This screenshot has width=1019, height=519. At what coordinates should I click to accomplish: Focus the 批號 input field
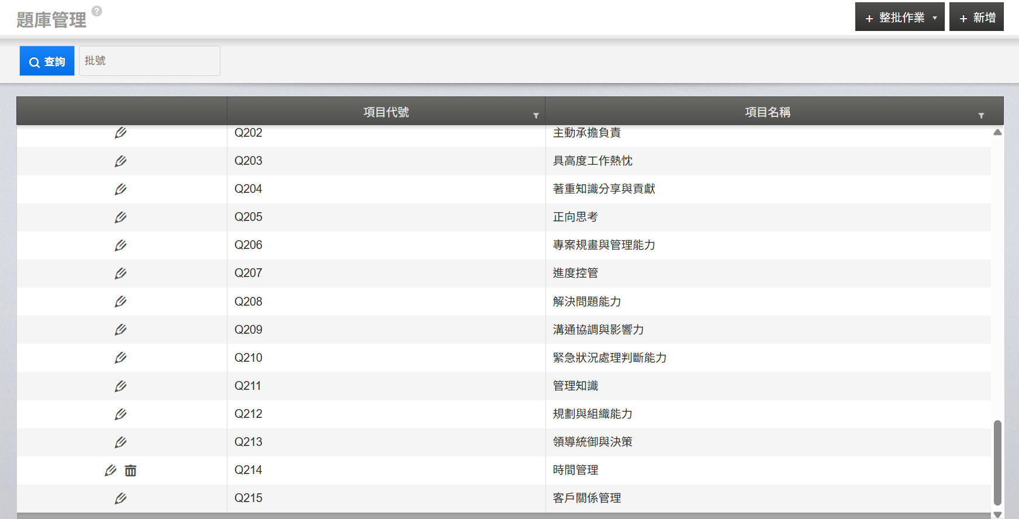tap(150, 61)
